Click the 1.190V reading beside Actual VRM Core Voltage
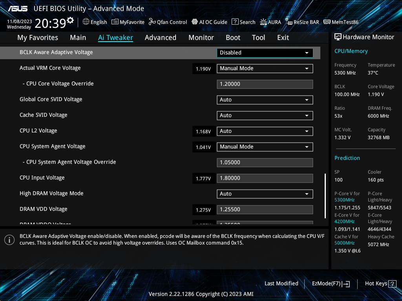The height and width of the screenshot is (301, 402). 203,69
